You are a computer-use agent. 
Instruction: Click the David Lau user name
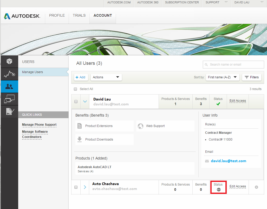tap(102, 99)
